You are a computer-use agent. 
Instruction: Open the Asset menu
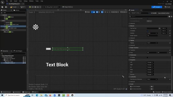15,1
